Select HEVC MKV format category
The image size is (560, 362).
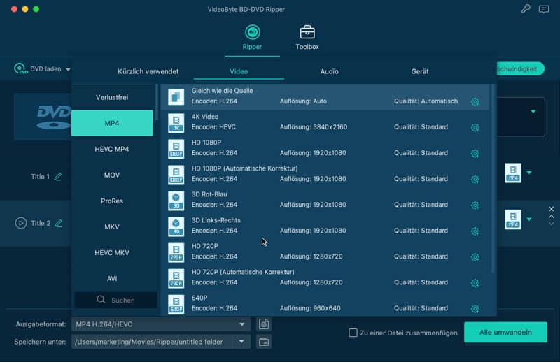tap(112, 252)
